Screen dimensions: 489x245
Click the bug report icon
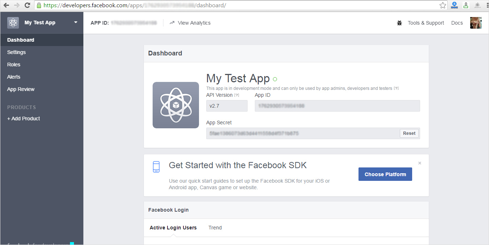point(399,23)
